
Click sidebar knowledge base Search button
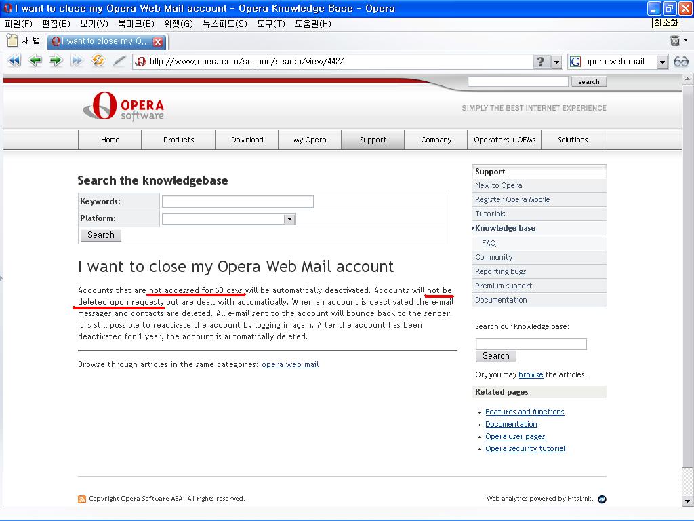(x=495, y=355)
